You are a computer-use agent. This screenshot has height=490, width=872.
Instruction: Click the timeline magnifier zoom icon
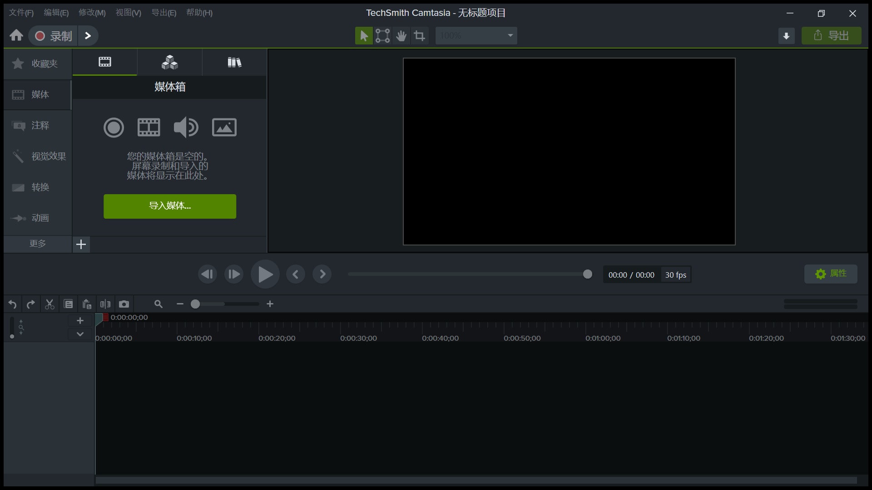point(159,304)
